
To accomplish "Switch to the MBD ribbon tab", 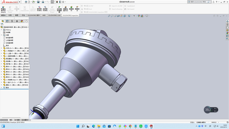I will pyautogui.click(x=44, y=15).
